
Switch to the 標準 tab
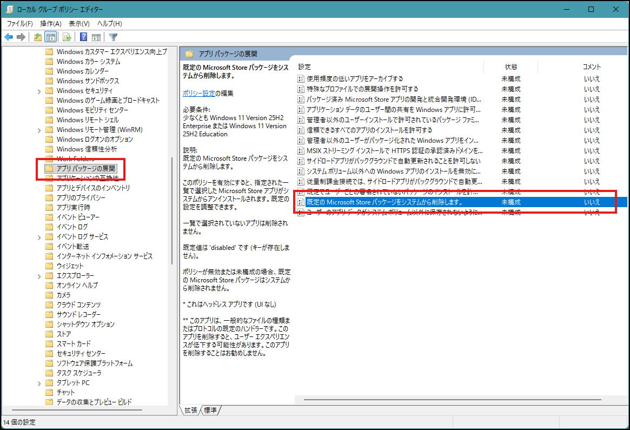(x=210, y=411)
